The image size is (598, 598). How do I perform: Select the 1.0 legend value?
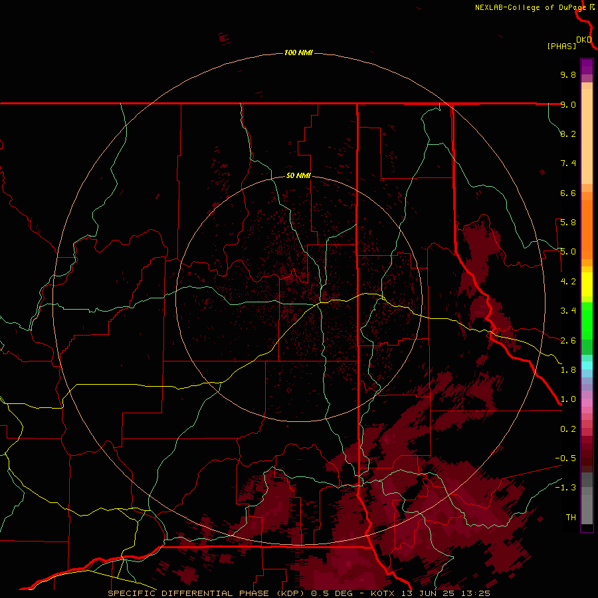point(568,399)
